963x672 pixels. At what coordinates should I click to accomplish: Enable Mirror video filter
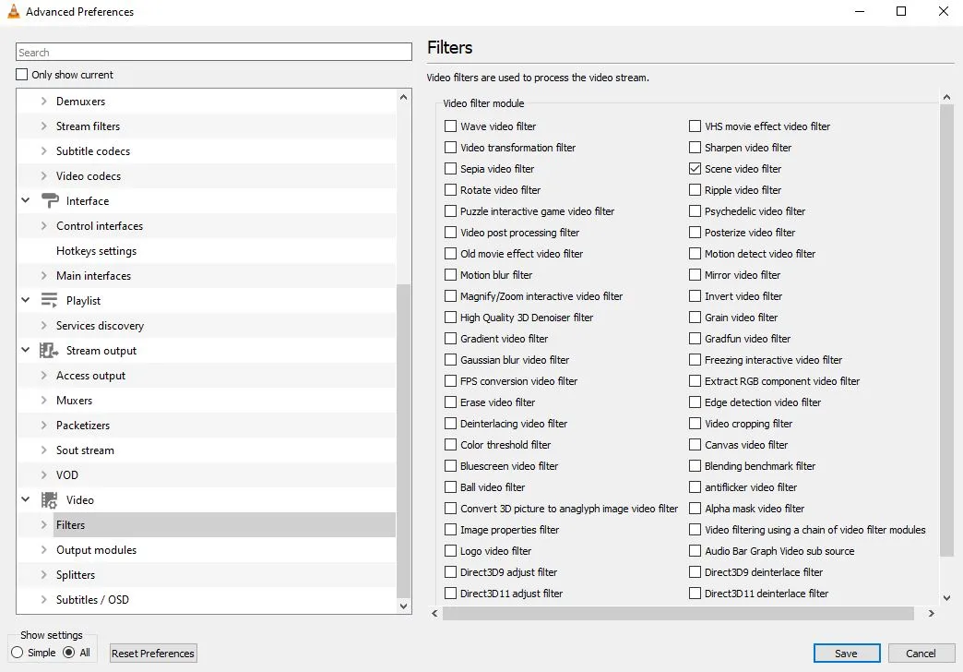[x=695, y=275]
